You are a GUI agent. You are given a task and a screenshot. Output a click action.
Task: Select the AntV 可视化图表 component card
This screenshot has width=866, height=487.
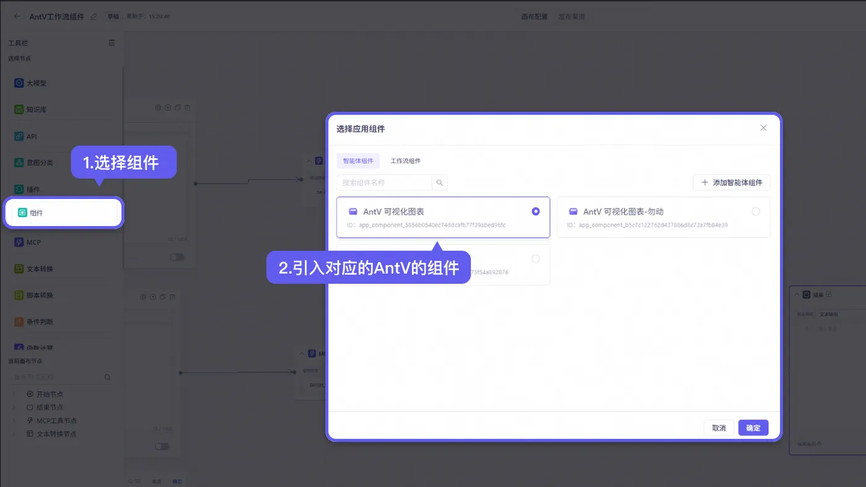(444, 218)
